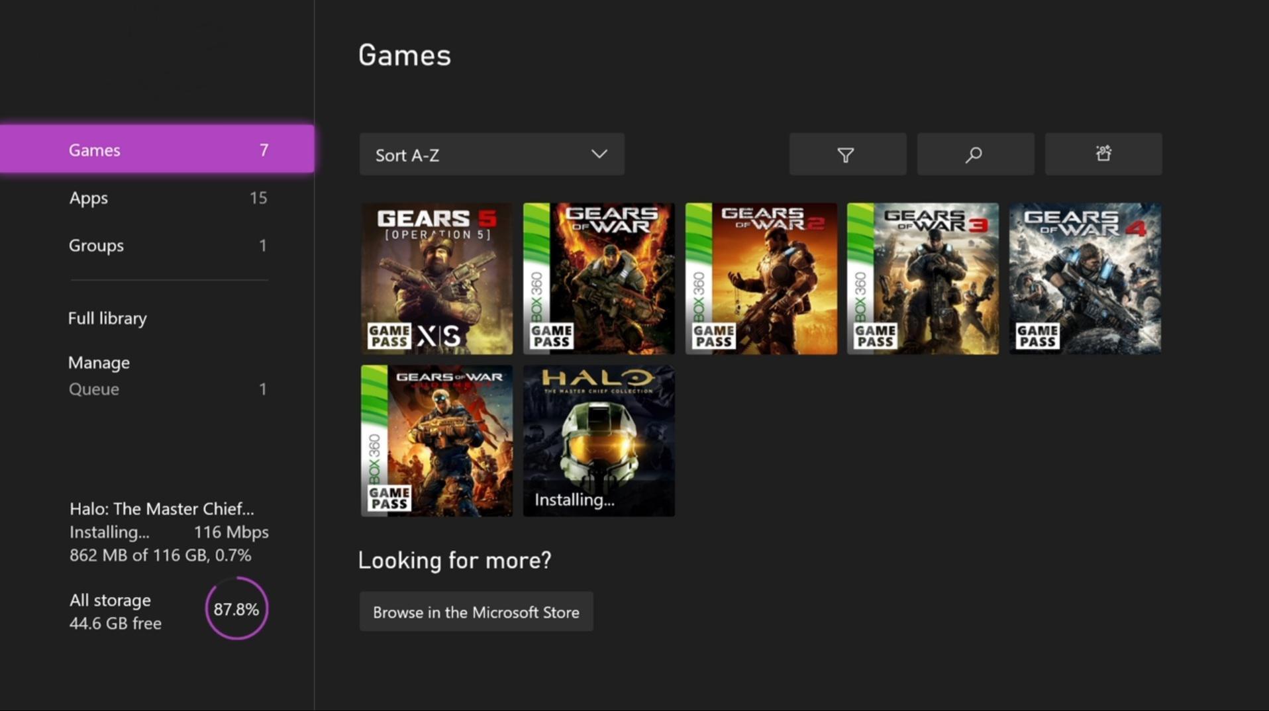The height and width of the screenshot is (711, 1269).
Task: Open the search for your games
Action: pos(975,154)
